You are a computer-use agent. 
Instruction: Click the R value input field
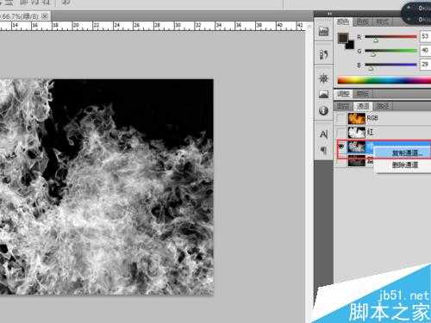pyautogui.click(x=426, y=36)
